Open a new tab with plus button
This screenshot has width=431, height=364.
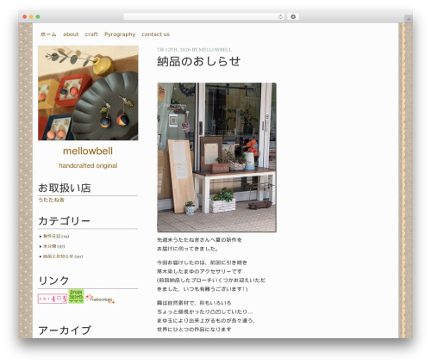(409, 19)
